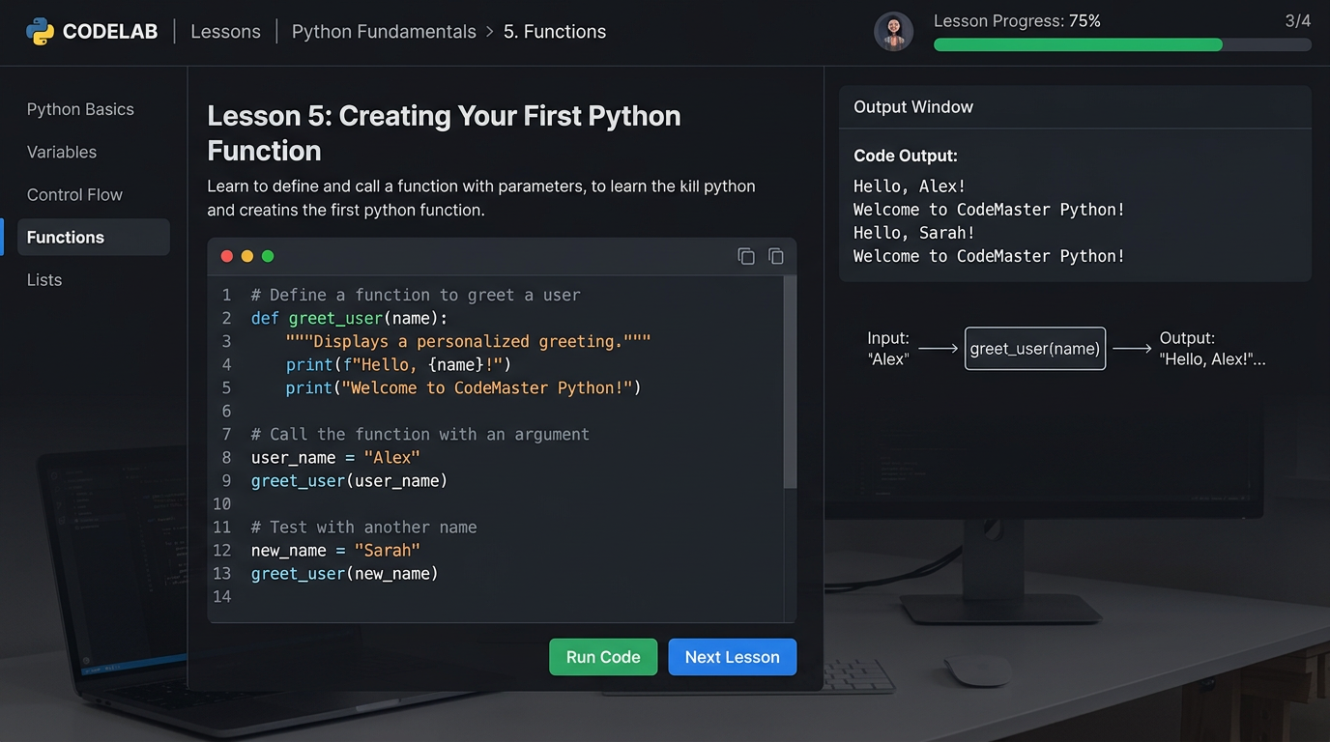Click the Python logo in the header

[x=40, y=32]
